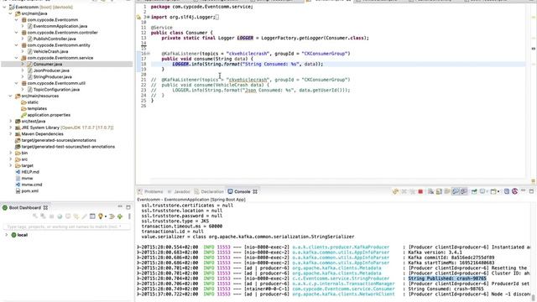Click the debug icon in Boot Dashboard toolbar
The width and height of the screenshot is (537, 302).
[43, 216]
